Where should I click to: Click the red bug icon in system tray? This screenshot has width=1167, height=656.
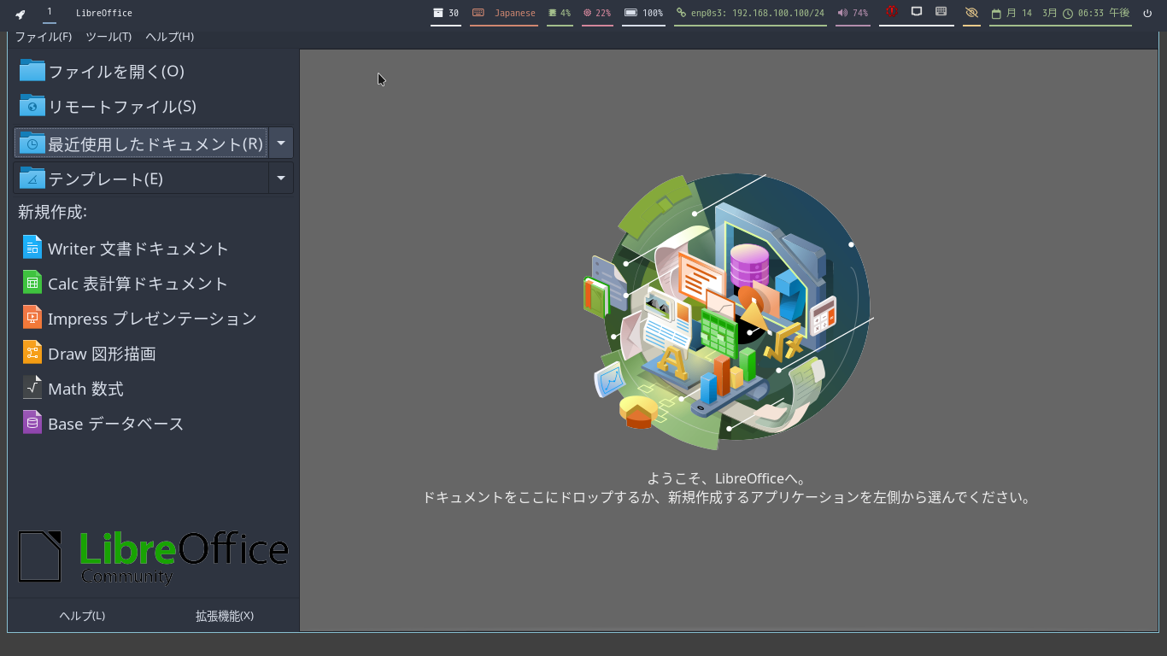click(x=891, y=12)
